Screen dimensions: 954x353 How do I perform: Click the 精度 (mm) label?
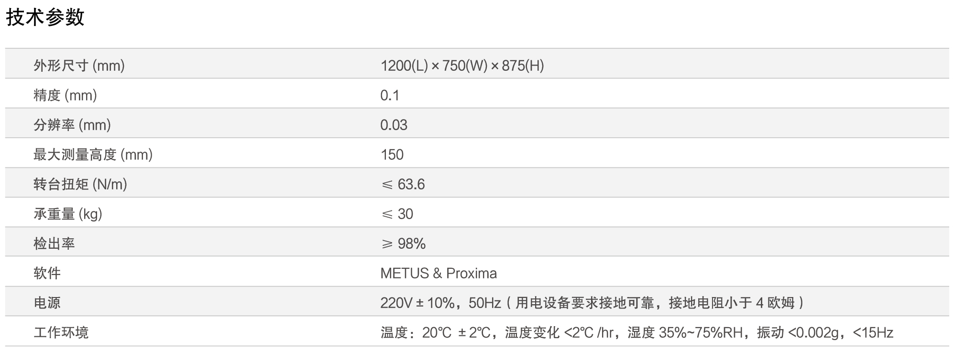coord(65,95)
